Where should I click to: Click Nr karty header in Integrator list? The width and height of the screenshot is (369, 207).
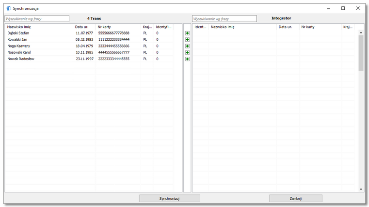click(320, 27)
